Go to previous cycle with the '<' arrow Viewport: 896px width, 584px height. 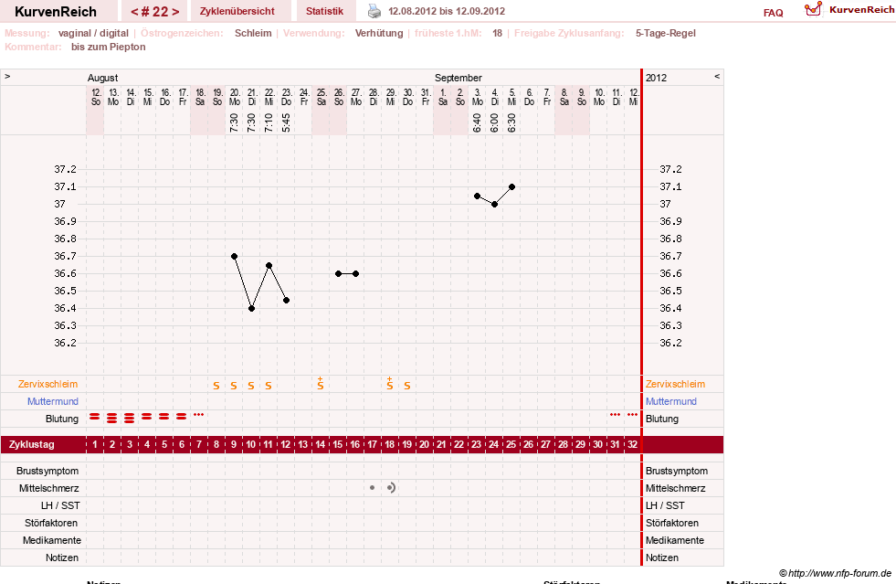[134, 12]
